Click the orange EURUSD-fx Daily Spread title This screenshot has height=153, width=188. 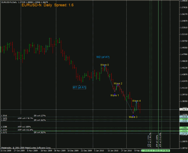coord(48,5)
